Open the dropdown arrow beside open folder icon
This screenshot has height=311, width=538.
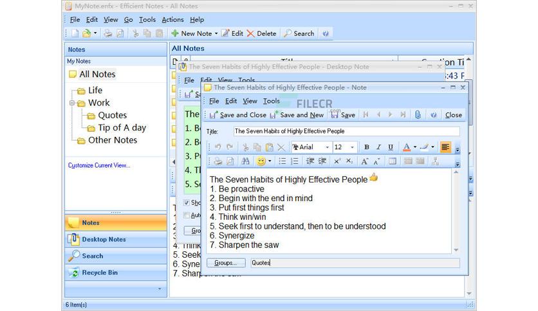tap(95, 33)
